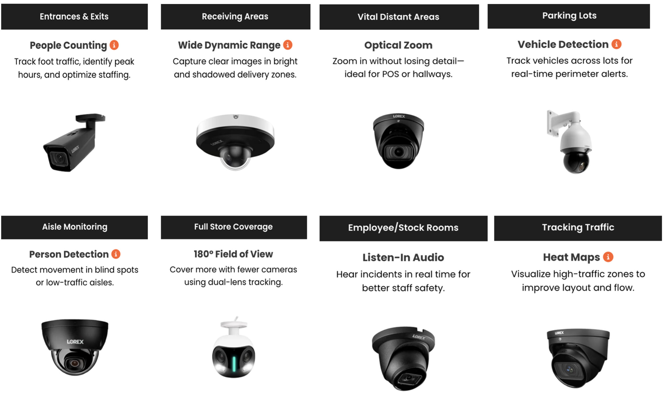Screen dimensions: 664x398
Task: Select the black bullet camera image
Action: tap(74, 142)
